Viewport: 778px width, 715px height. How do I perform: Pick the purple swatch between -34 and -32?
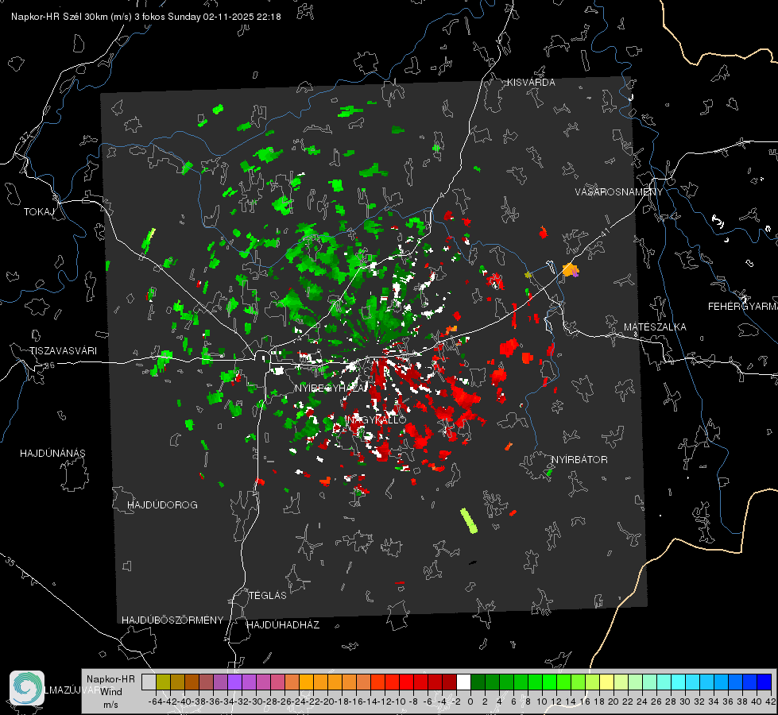pyautogui.click(x=234, y=682)
